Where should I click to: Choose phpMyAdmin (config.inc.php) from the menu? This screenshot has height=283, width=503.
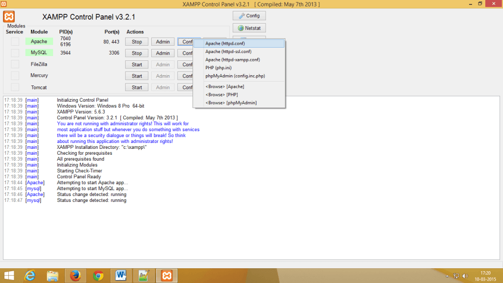pyautogui.click(x=239, y=76)
